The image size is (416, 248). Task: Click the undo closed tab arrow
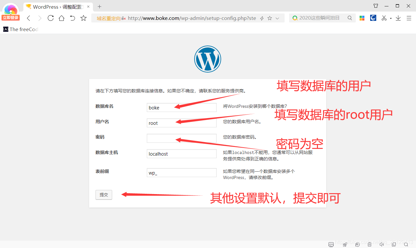(x=72, y=18)
